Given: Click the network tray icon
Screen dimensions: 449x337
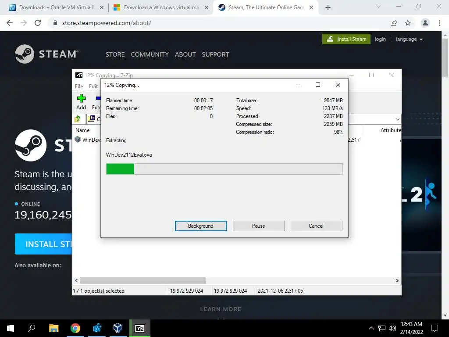Looking at the screenshot, I should pos(382,328).
